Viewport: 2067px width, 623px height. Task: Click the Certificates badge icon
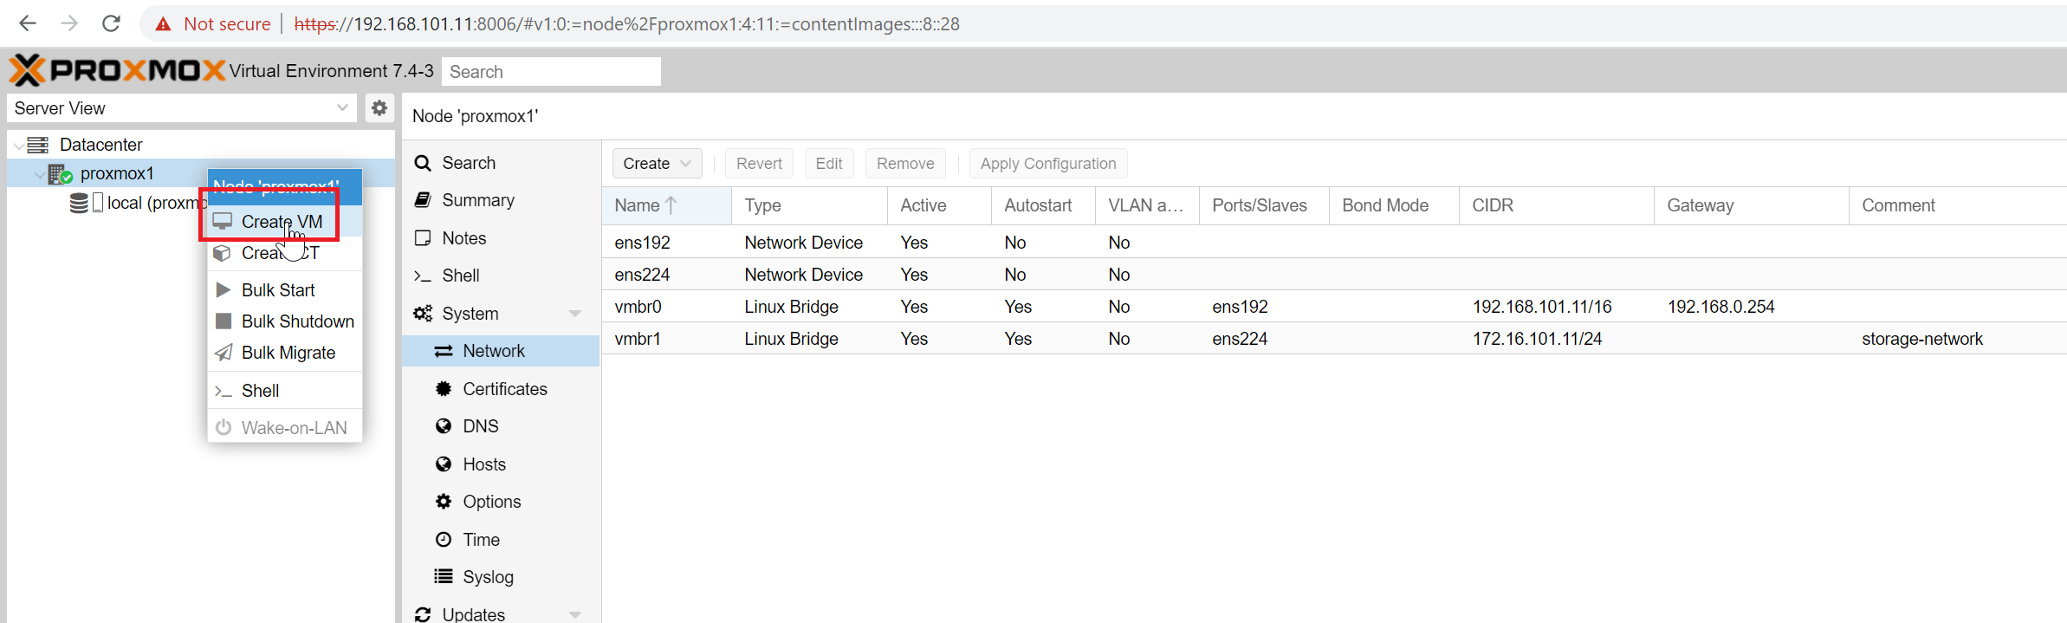point(444,389)
